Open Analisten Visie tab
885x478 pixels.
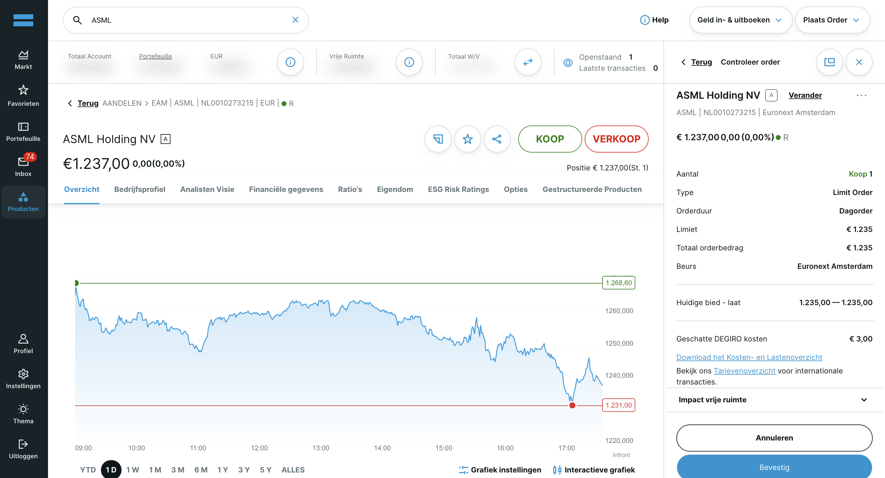(207, 189)
